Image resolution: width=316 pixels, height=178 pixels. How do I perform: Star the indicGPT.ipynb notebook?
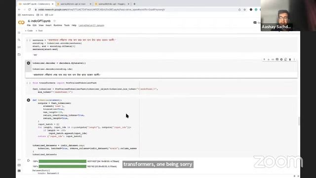coord(54,21)
